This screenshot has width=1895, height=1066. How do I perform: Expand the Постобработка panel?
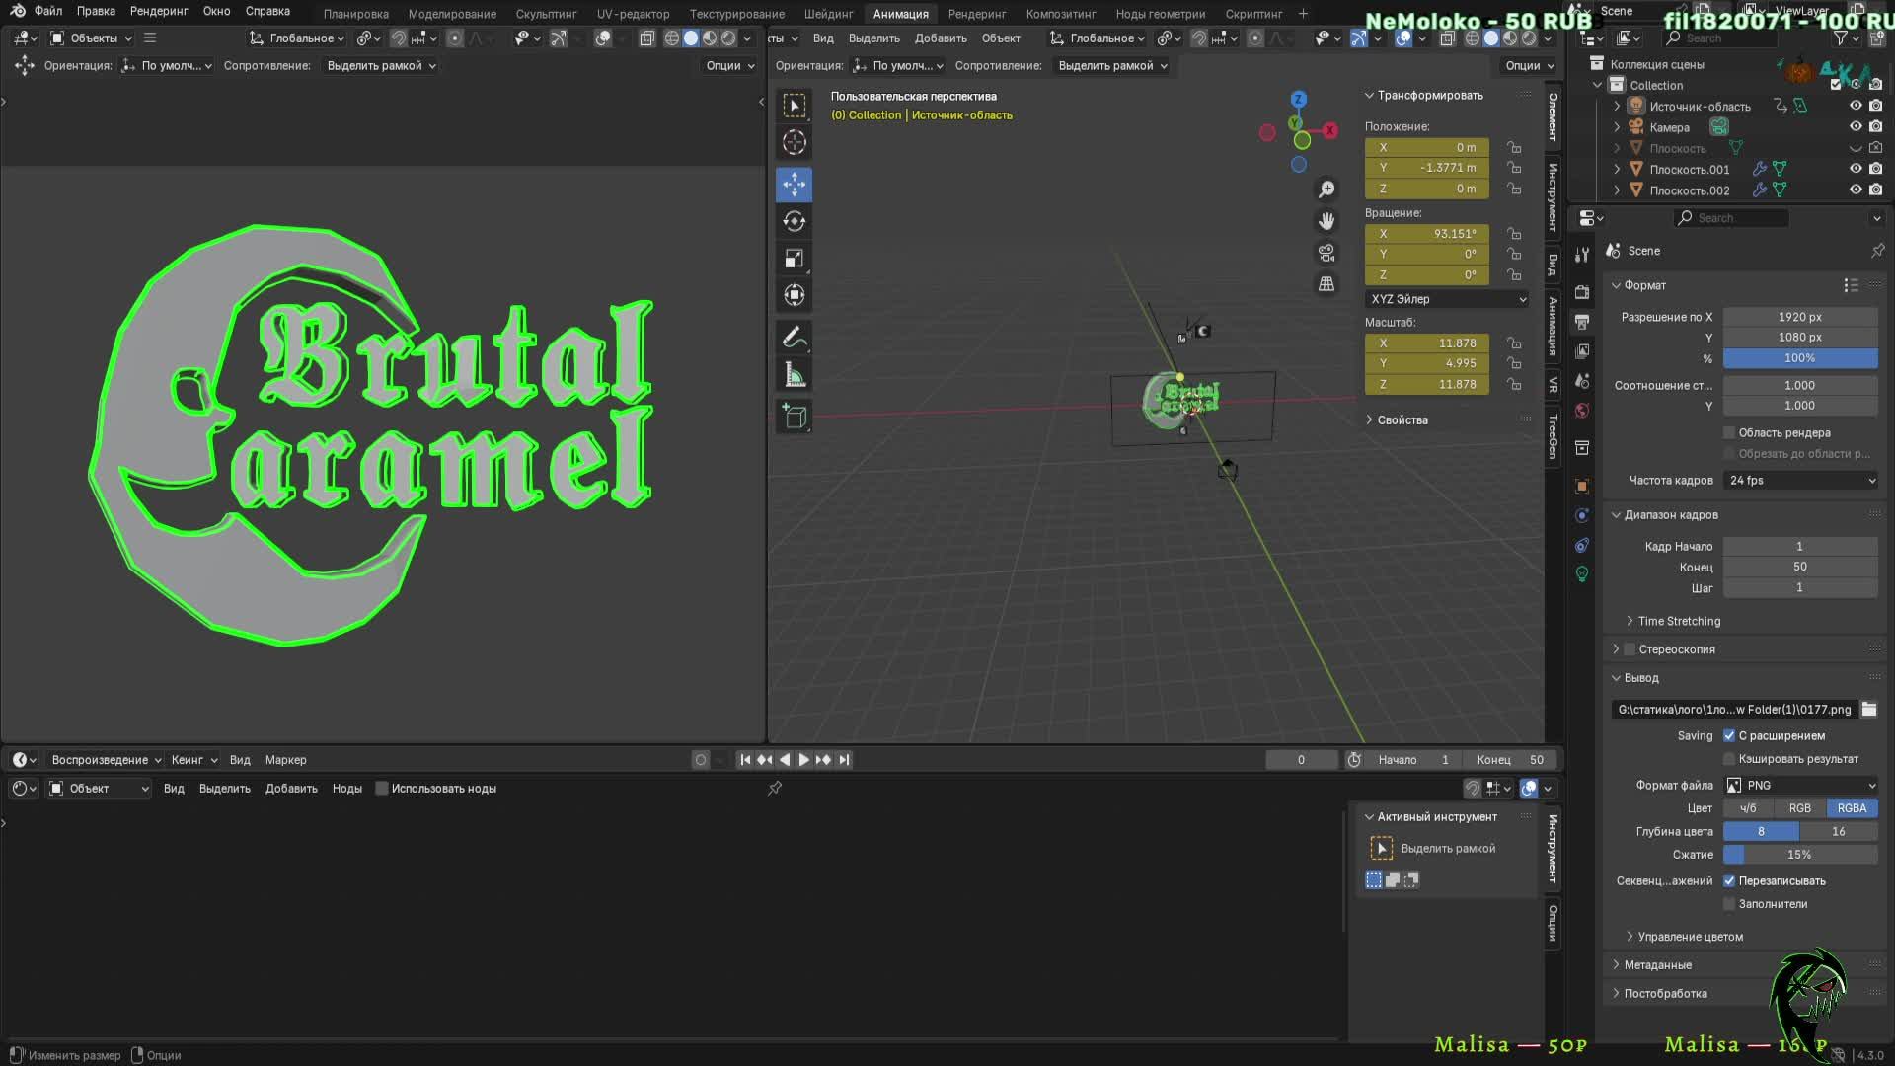pos(1665,993)
